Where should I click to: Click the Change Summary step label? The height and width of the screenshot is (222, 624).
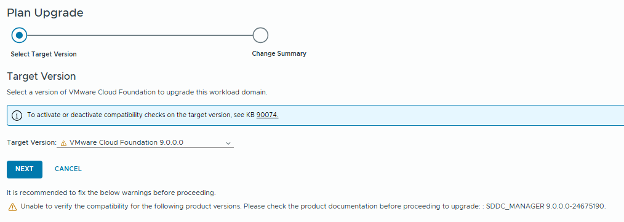coord(279,53)
